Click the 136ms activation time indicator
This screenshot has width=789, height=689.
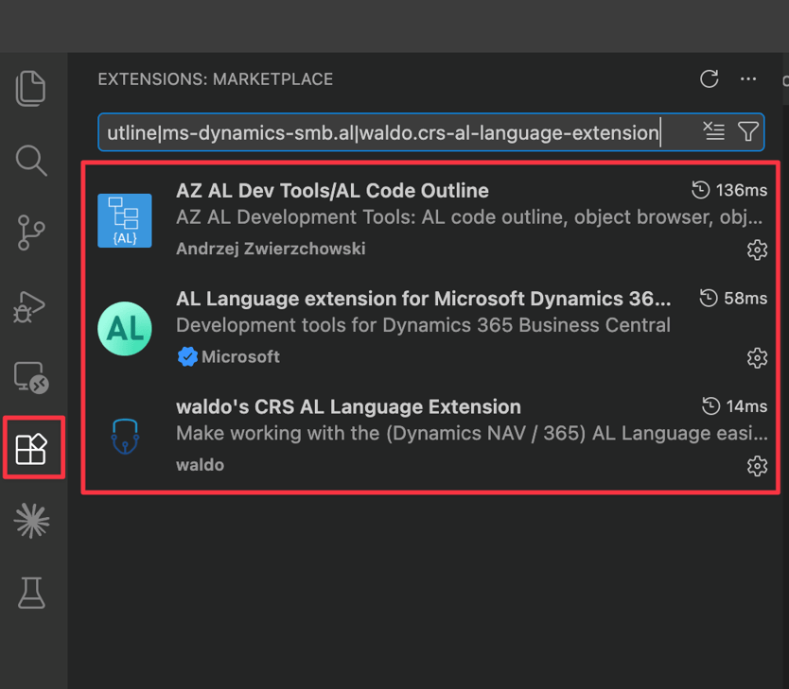click(729, 191)
